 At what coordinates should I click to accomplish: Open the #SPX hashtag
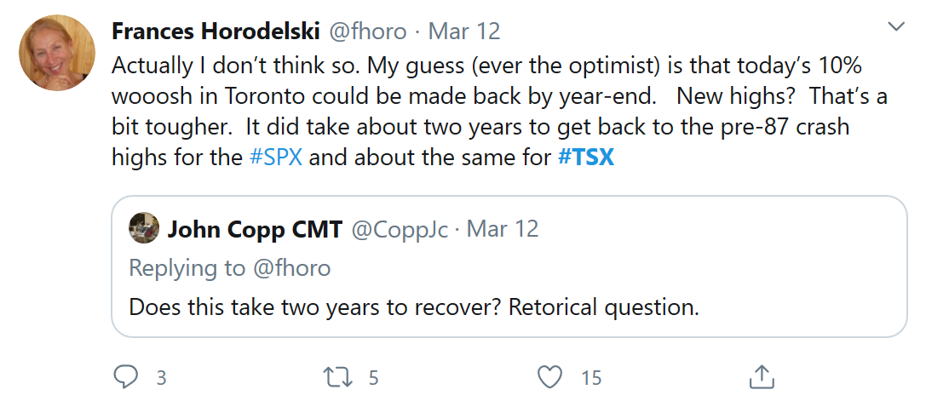click(276, 159)
